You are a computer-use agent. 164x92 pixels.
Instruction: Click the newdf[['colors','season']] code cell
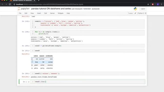(87, 73)
